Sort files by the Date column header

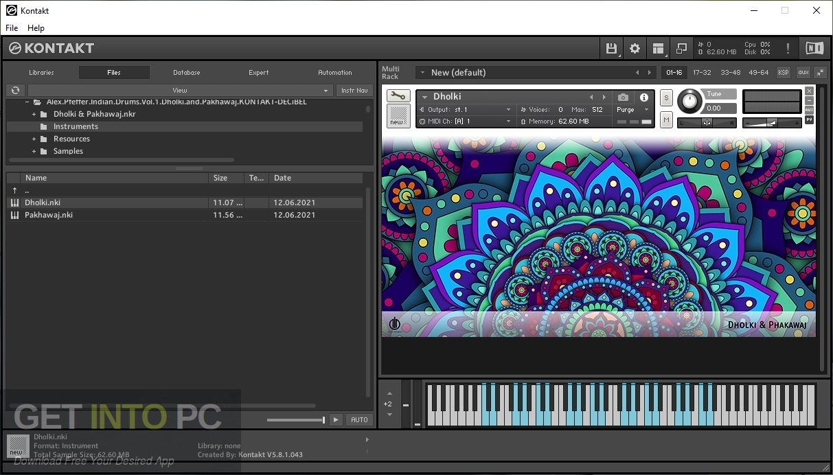[317, 178]
